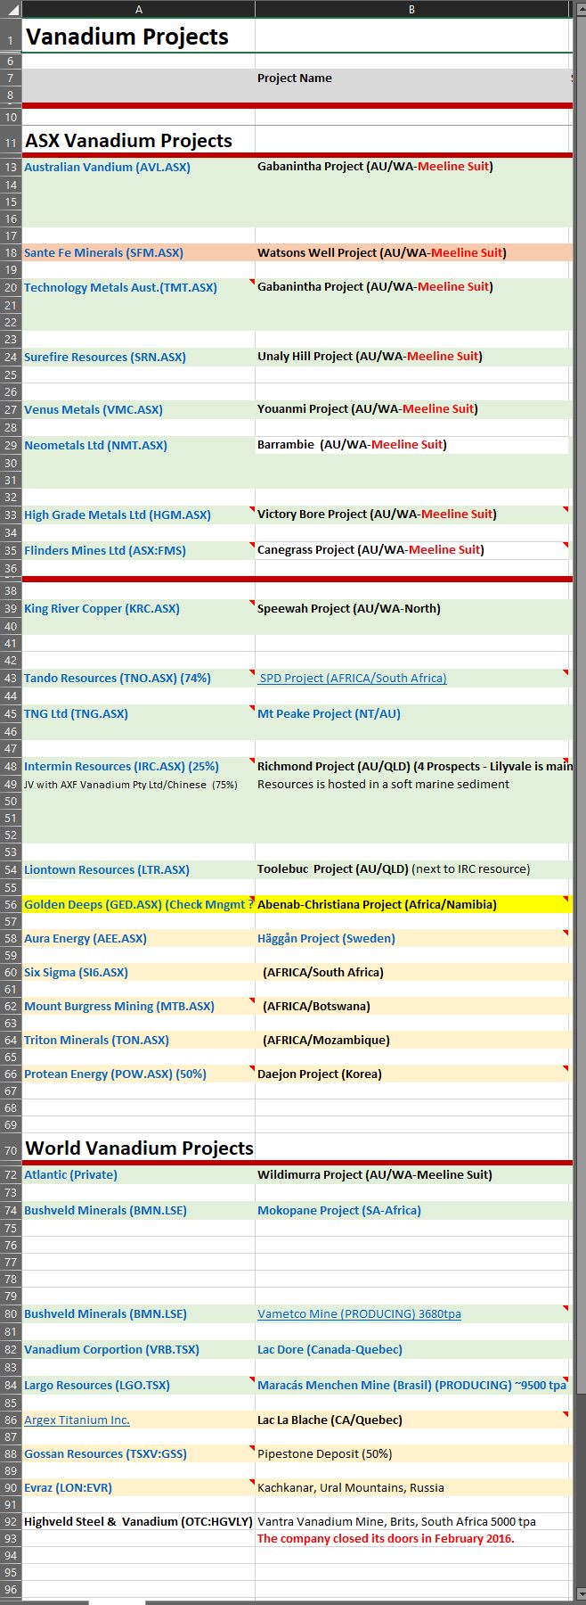Image resolution: width=586 pixels, height=1605 pixels.
Task: Click 'Watsons Well Project' cell in row 18
Action: pyautogui.click(x=412, y=252)
